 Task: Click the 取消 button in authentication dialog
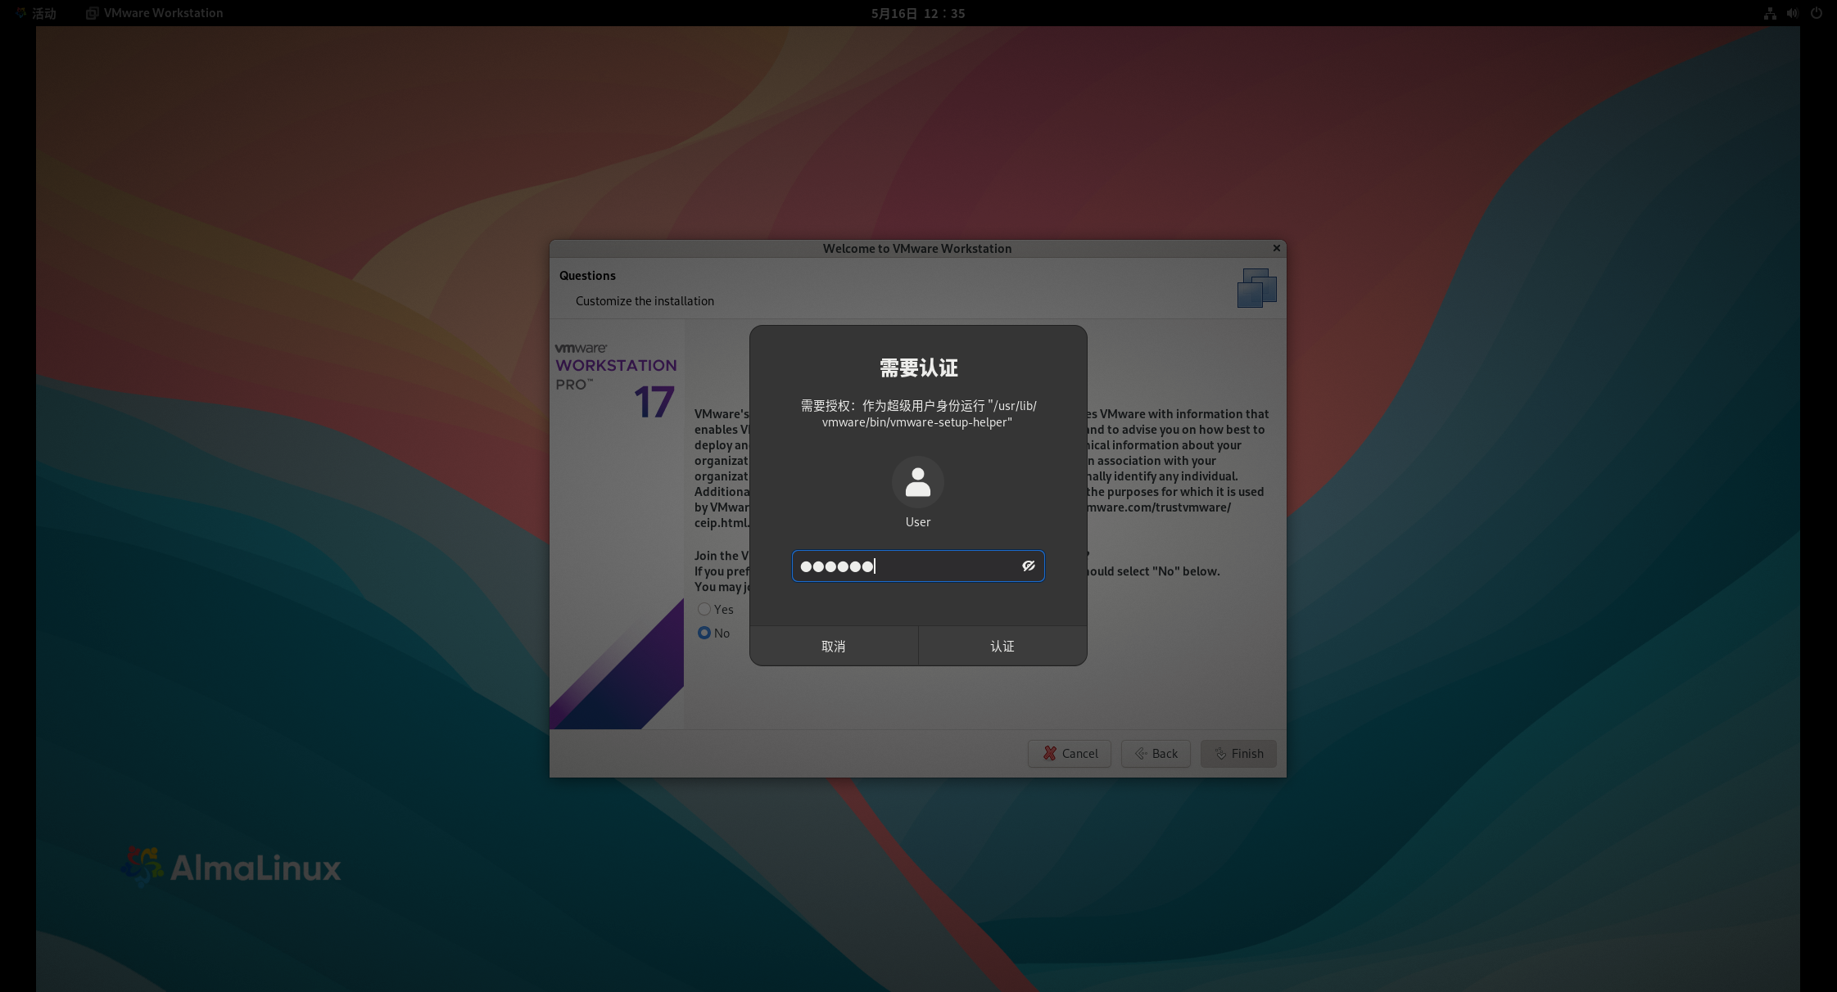[834, 646]
